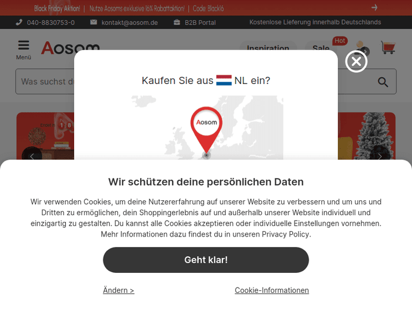Viewport: 412px width, 309px height.
Task: Open the Sale menu item
Action: pos(321,48)
